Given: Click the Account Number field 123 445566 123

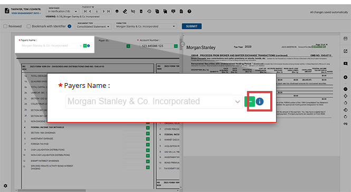Looking at the screenshot, I should [x=157, y=46].
